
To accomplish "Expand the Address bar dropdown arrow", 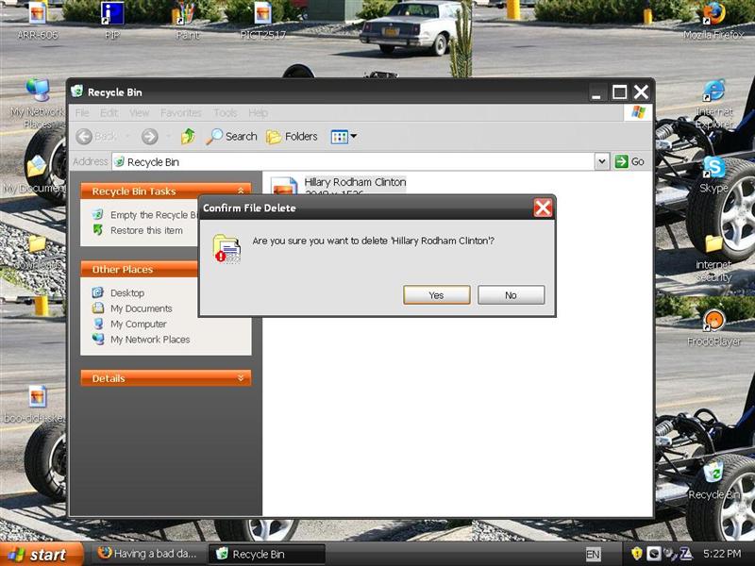I will tap(602, 162).
